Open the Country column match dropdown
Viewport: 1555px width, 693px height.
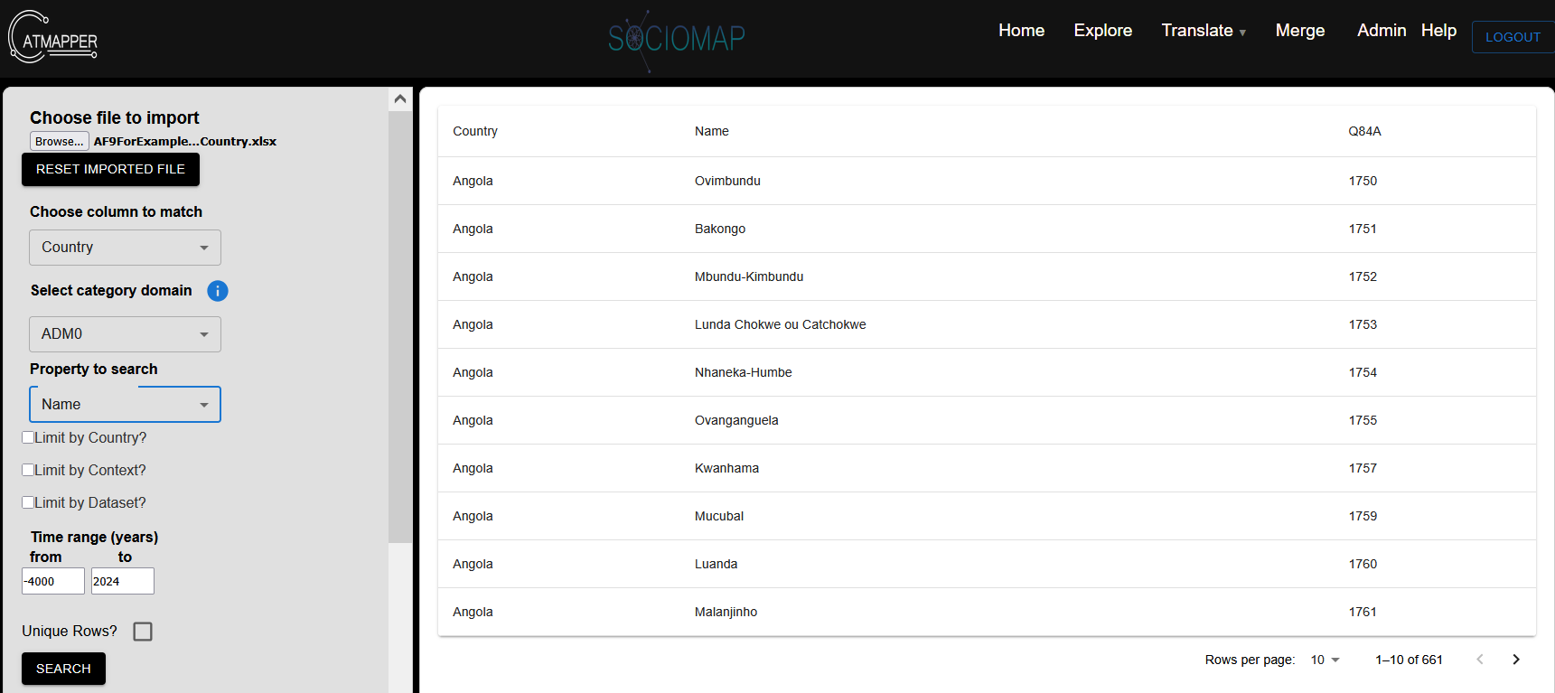125,248
